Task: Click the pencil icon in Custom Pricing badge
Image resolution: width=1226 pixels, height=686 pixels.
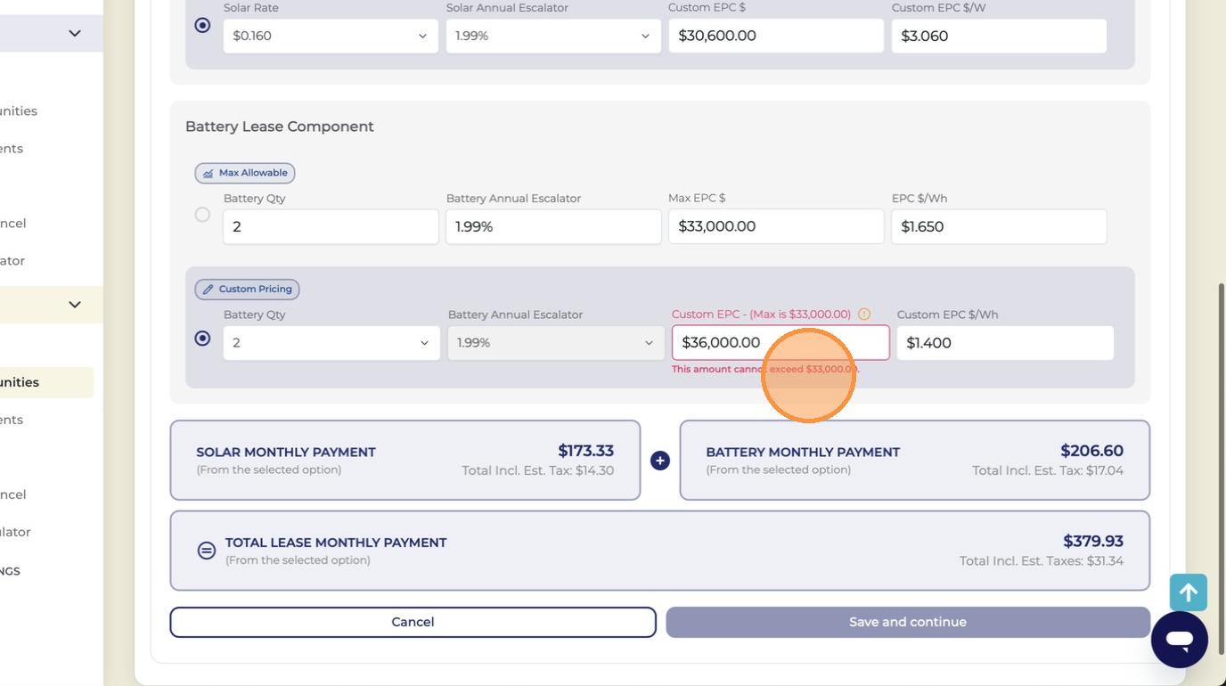Action: (x=208, y=290)
